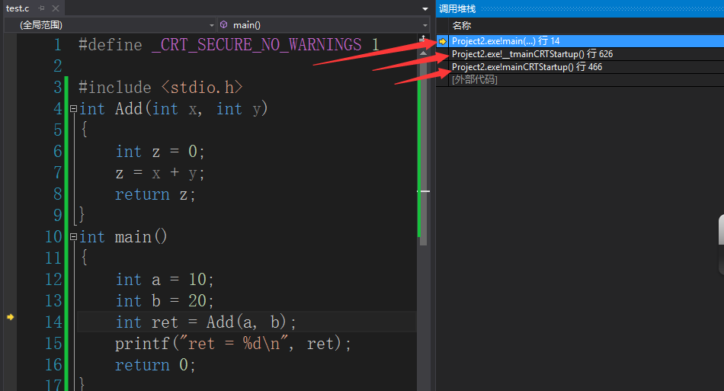Click the editor vertical scrollbar track
The height and width of the screenshot is (391, 724).
coord(424,305)
